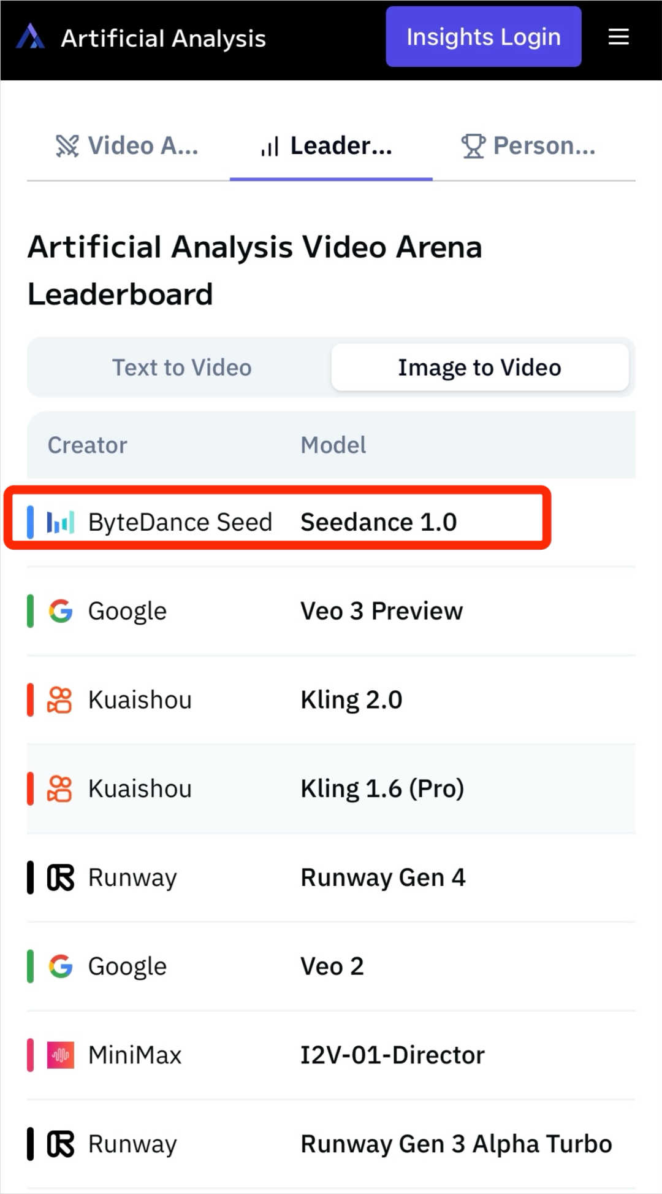
Task: Select the Google icon next to Veo 3 Preview
Action: (59, 611)
